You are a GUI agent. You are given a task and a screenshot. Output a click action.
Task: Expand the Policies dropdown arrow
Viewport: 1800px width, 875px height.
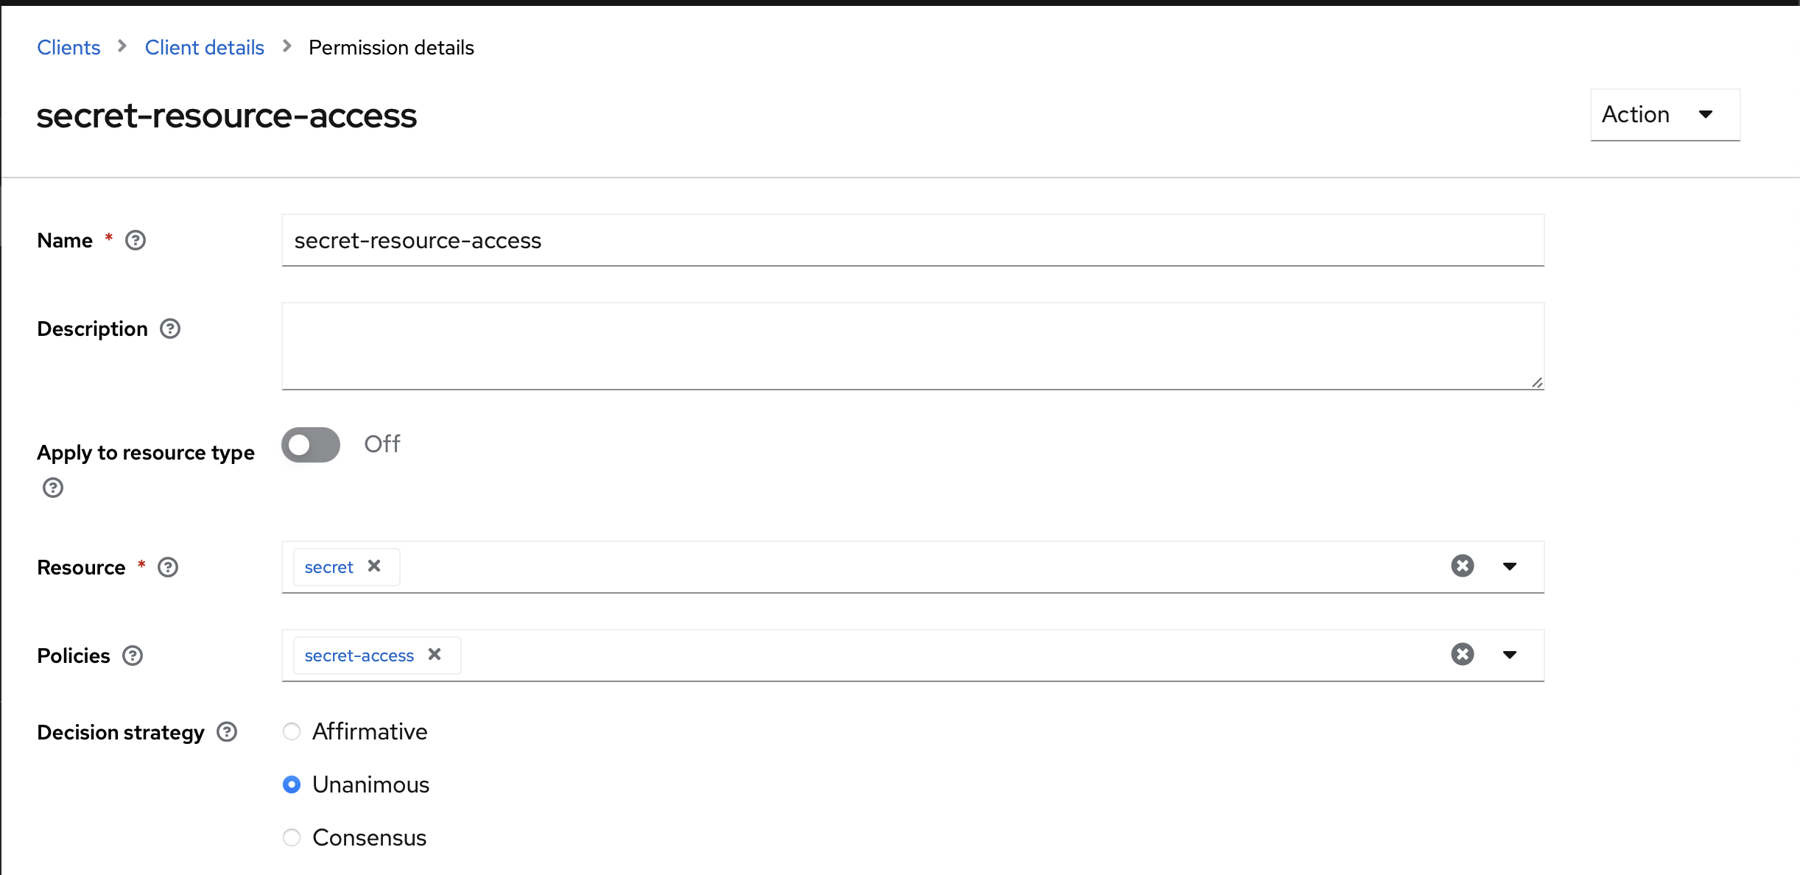(x=1510, y=655)
